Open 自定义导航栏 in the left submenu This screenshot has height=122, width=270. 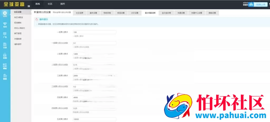pyautogui.click(x=20, y=28)
